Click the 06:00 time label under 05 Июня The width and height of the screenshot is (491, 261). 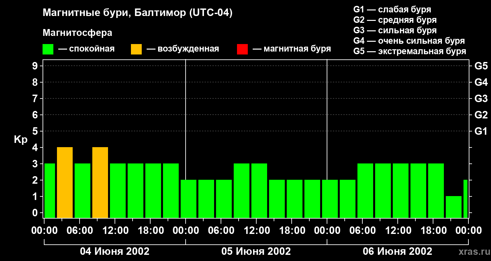[221, 231]
